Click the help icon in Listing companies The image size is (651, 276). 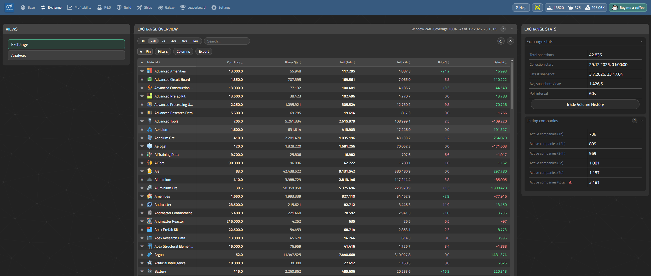(635, 121)
